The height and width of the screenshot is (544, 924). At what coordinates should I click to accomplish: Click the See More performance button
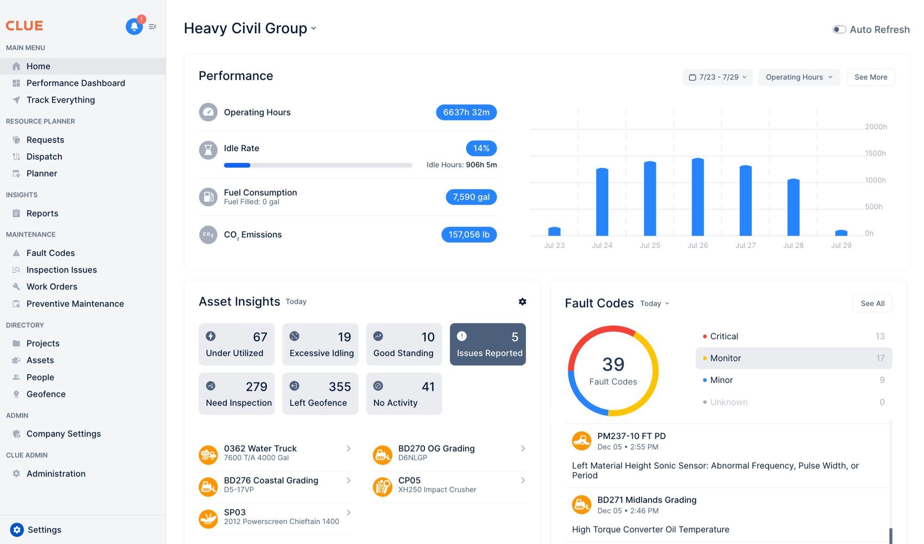pyautogui.click(x=870, y=77)
